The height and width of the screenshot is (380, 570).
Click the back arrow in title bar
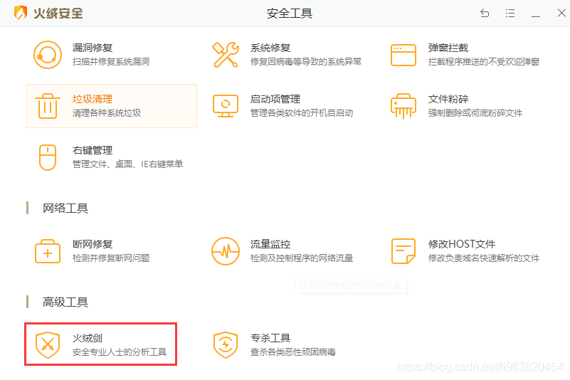click(x=485, y=14)
